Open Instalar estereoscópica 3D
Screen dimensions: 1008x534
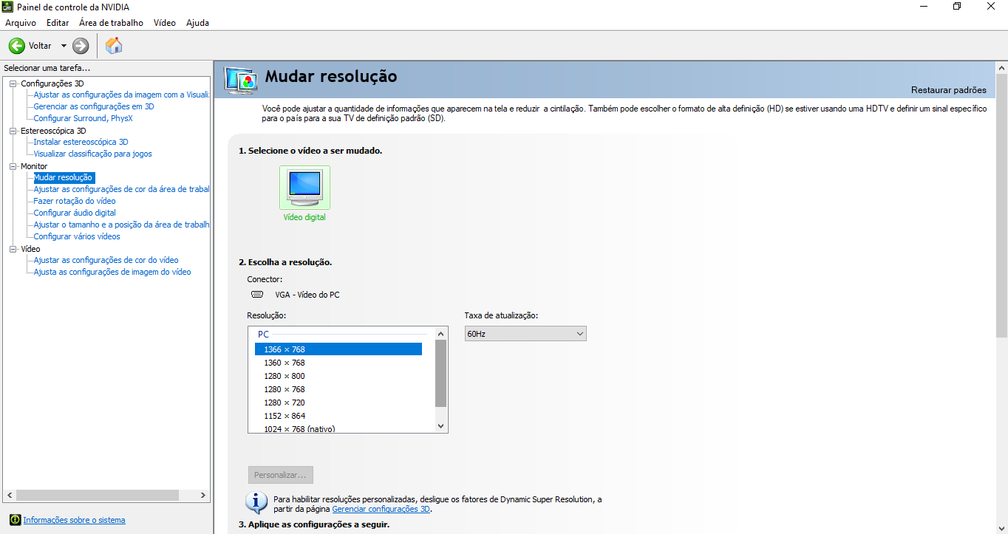coord(81,142)
